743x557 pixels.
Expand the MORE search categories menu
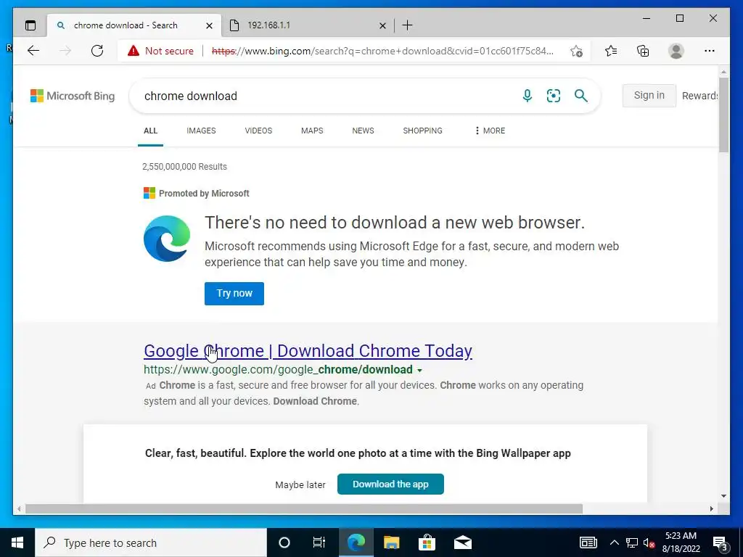490,131
